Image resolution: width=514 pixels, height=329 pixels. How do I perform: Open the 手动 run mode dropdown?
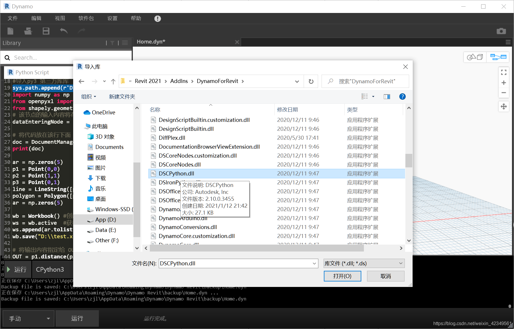click(28, 318)
